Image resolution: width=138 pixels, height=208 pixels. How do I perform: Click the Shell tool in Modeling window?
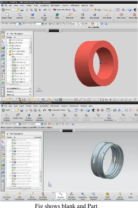83,16
